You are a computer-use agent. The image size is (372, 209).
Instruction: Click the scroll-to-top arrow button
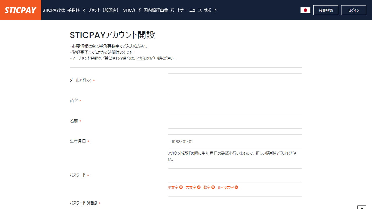click(x=362, y=207)
